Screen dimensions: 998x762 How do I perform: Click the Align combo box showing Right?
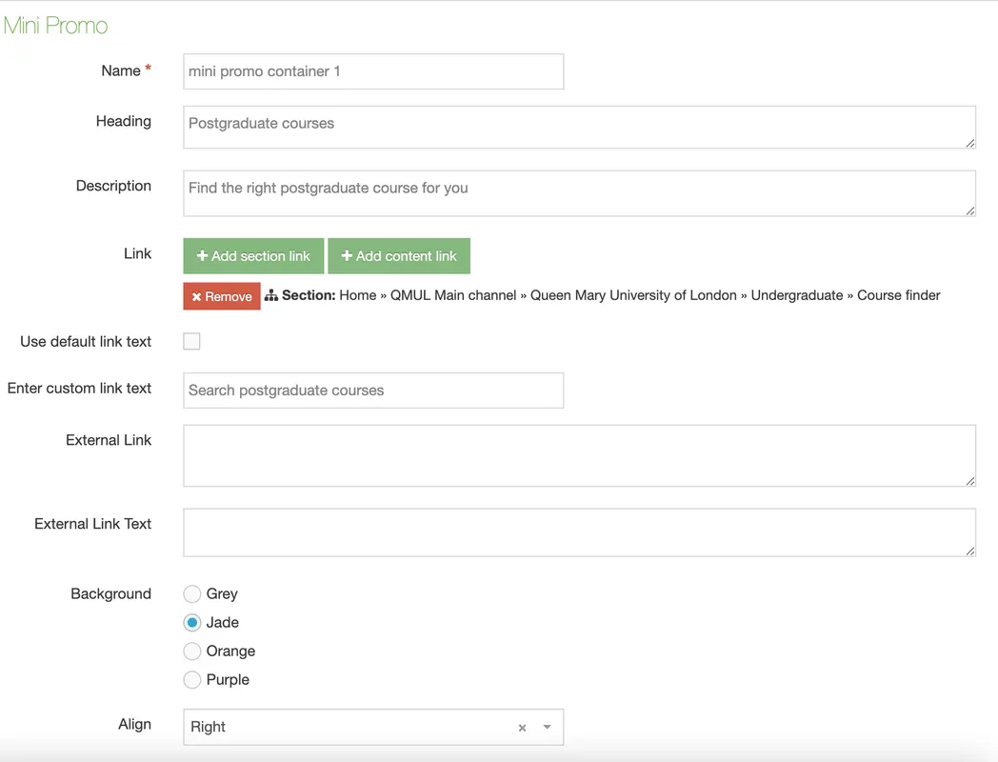[373, 727]
